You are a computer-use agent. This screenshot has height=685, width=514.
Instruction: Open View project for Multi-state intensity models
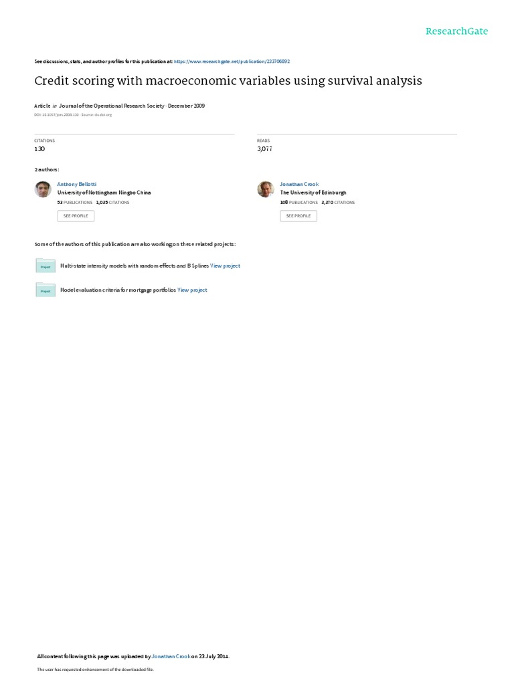[x=225, y=266]
